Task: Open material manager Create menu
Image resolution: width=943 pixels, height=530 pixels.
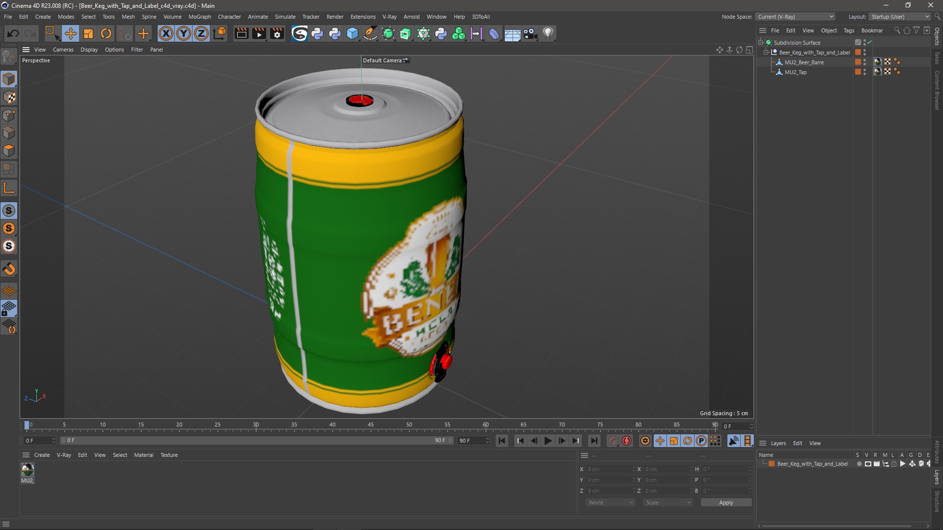Action: [42, 455]
